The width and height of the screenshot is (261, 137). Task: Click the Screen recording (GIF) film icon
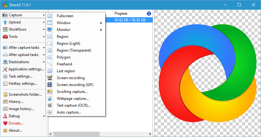(50, 85)
